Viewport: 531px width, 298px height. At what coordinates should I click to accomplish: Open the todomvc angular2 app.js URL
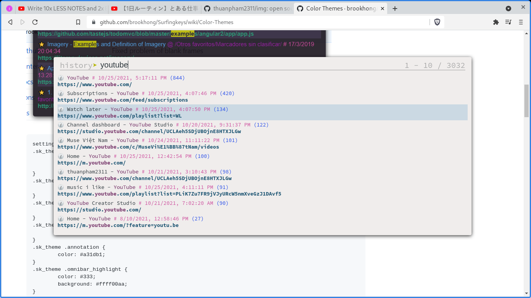pyautogui.click(x=146, y=34)
